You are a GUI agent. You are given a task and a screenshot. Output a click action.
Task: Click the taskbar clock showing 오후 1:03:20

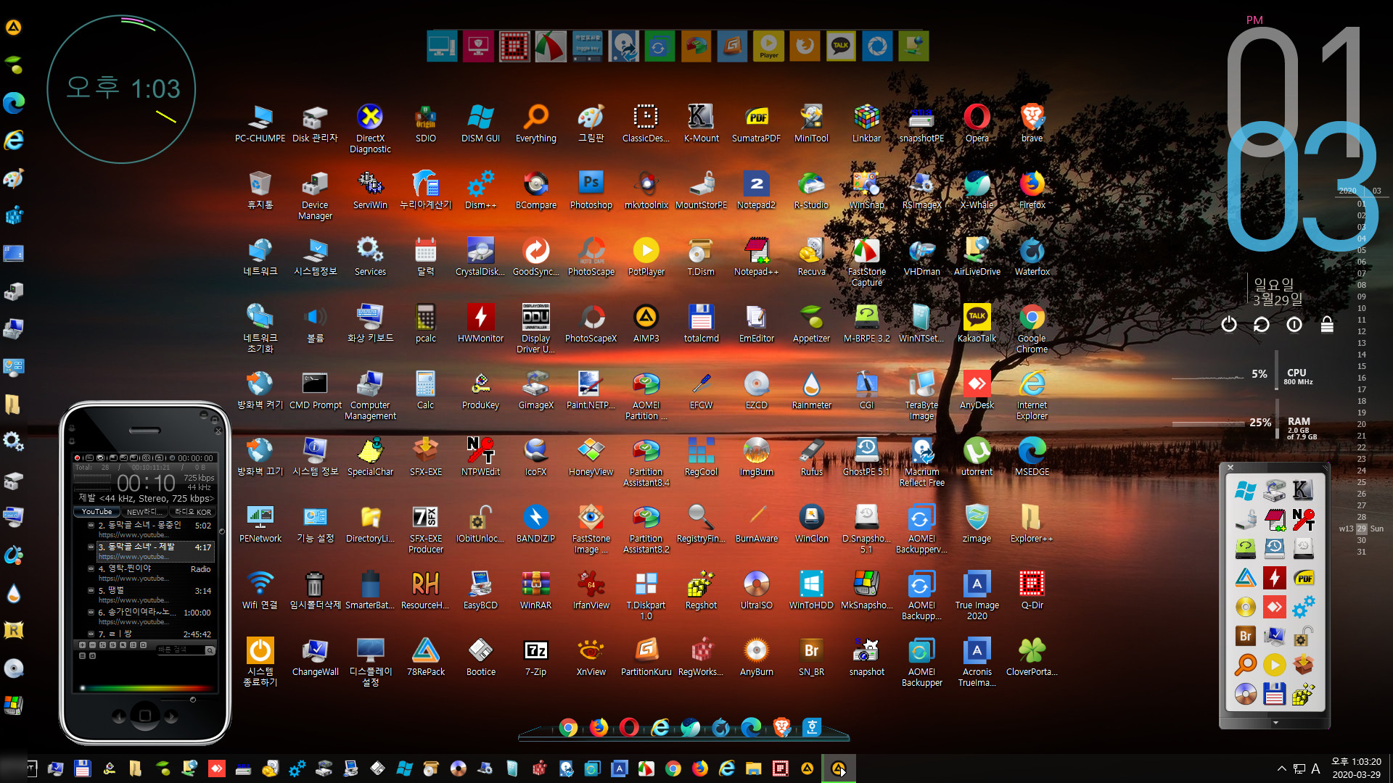pyautogui.click(x=1355, y=768)
